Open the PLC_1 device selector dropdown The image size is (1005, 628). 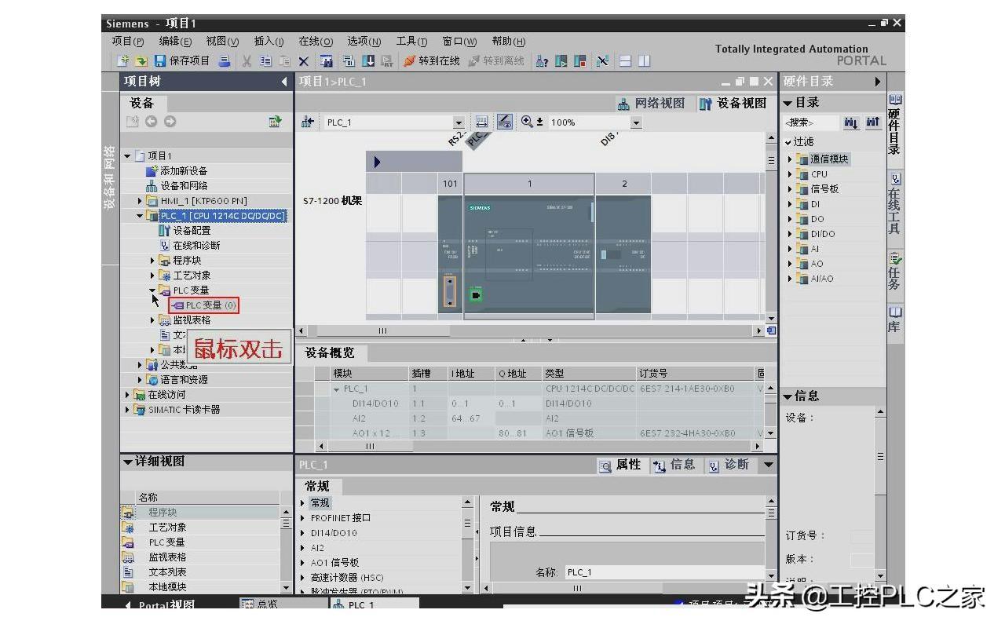(459, 122)
